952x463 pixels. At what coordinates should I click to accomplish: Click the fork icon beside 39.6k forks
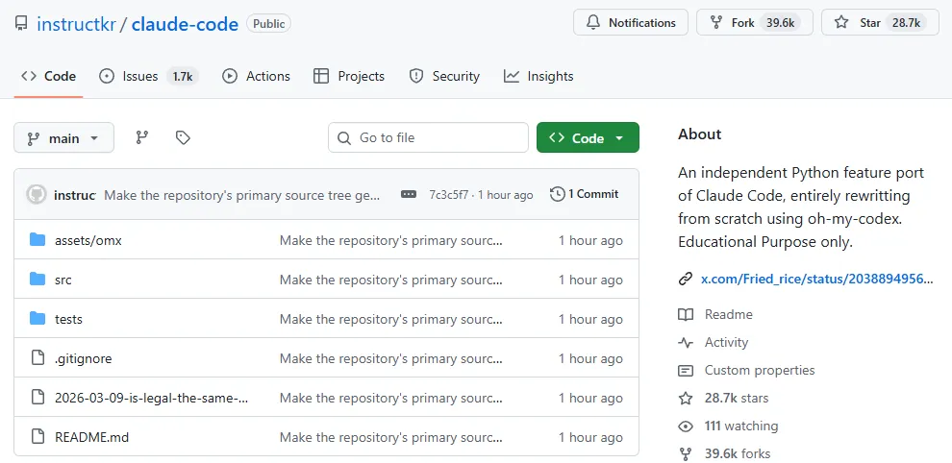coord(686,453)
